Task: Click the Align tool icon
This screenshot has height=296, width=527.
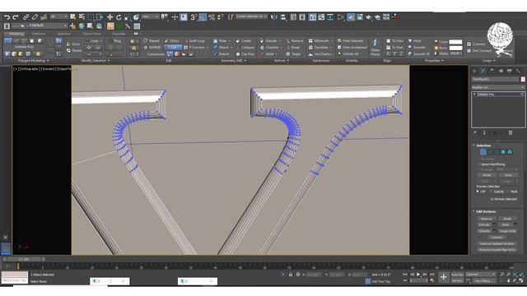Action: (x=283, y=16)
